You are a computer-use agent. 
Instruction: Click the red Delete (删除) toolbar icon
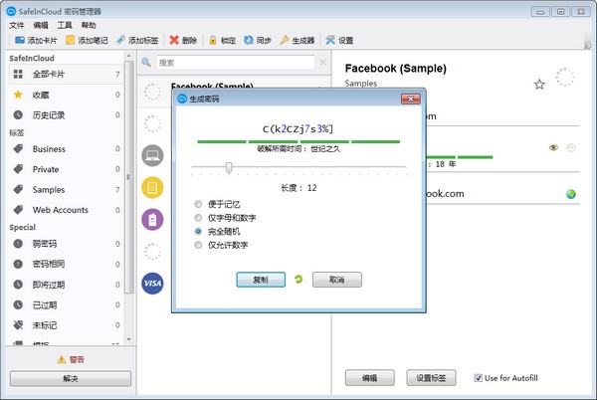click(174, 40)
